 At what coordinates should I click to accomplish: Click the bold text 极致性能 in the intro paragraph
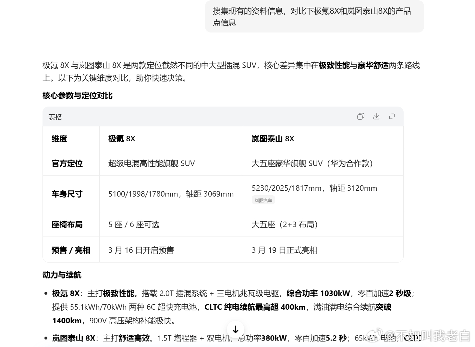(x=334, y=65)
